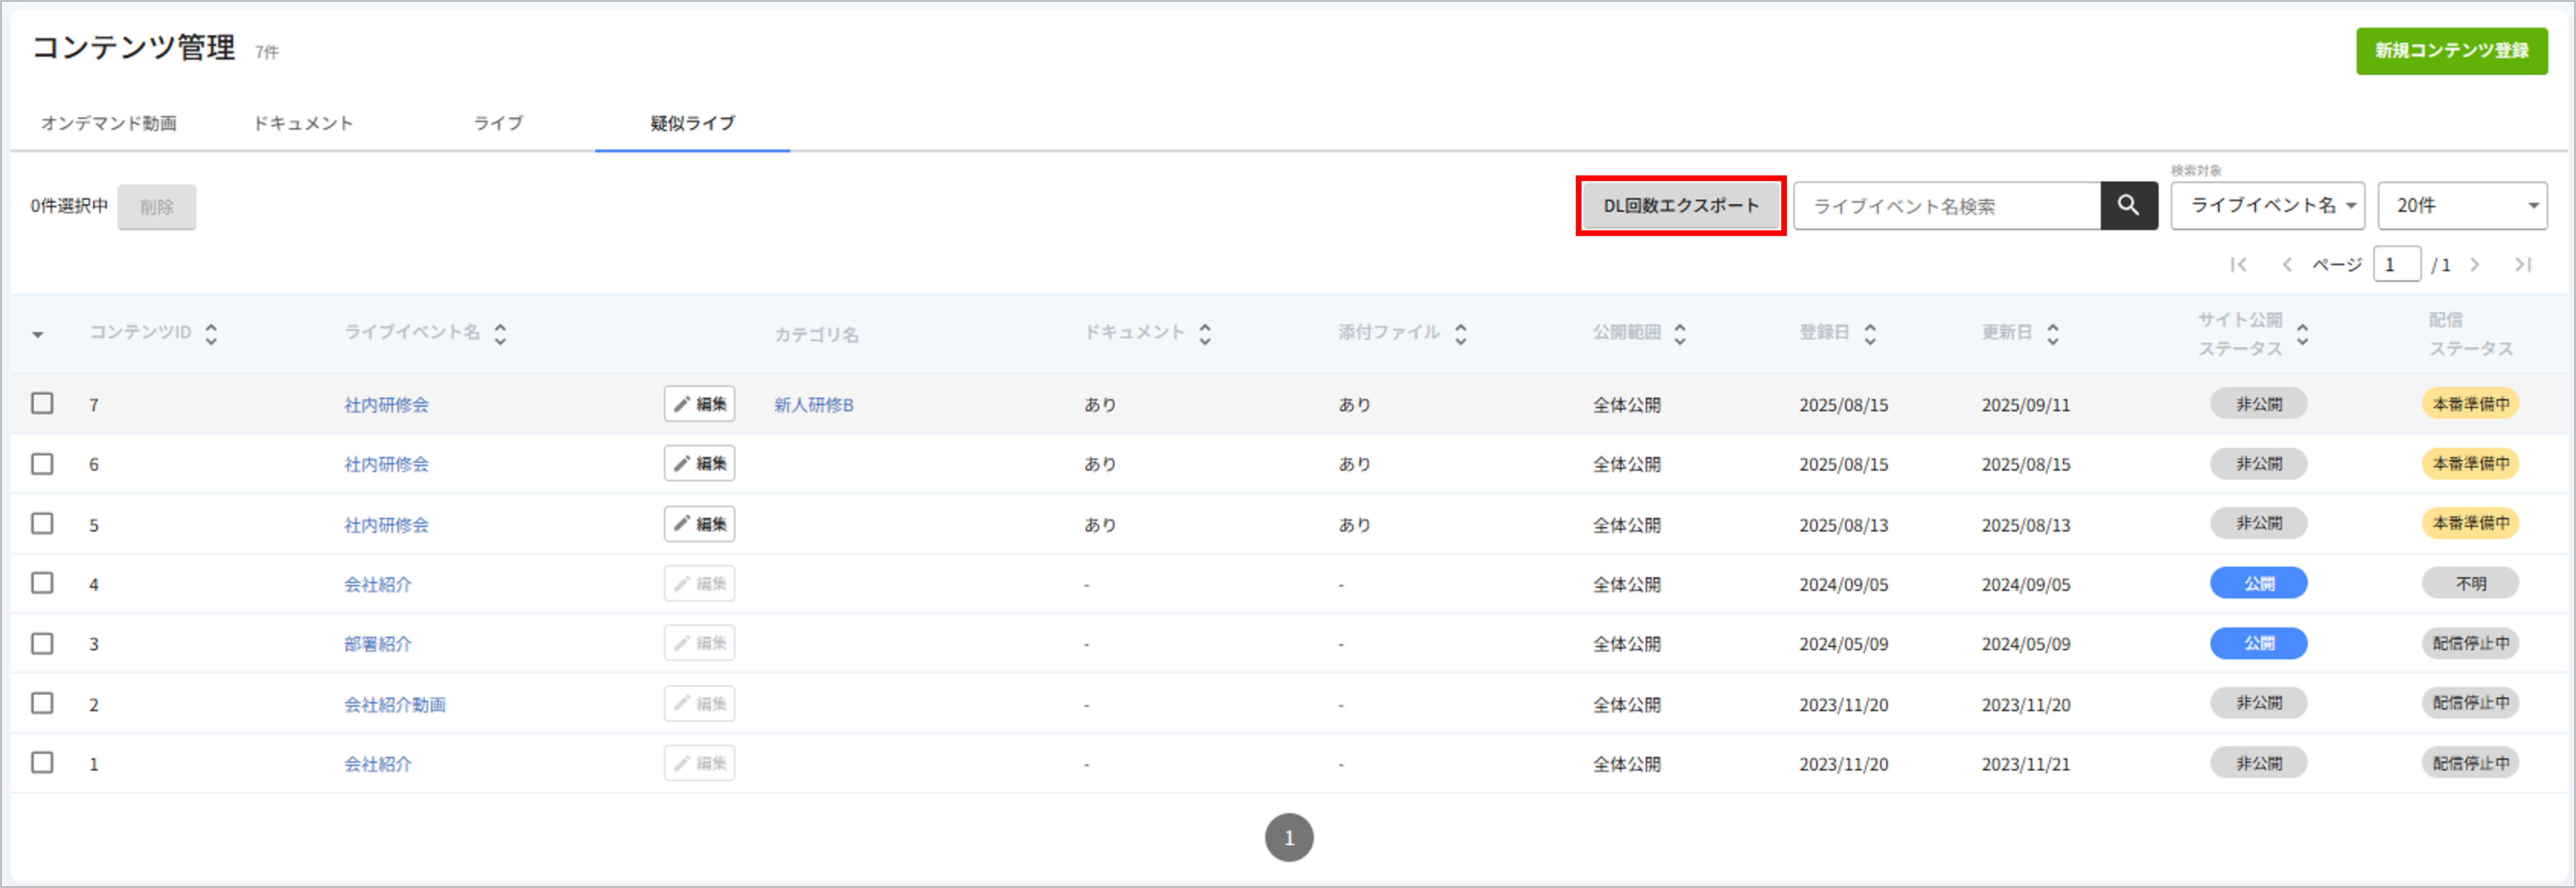Sort by 更新日 column arrows
The width and height of the screenshot is (2576, 888).
click(2053, 334)
